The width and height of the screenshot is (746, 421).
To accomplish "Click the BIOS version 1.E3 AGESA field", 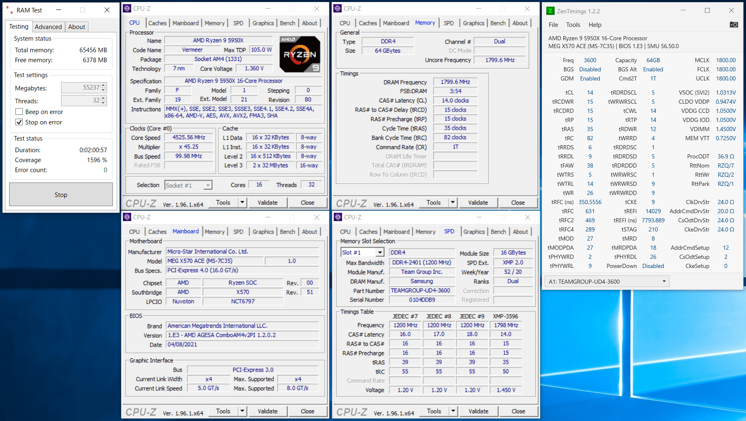I will pos(242,335).
